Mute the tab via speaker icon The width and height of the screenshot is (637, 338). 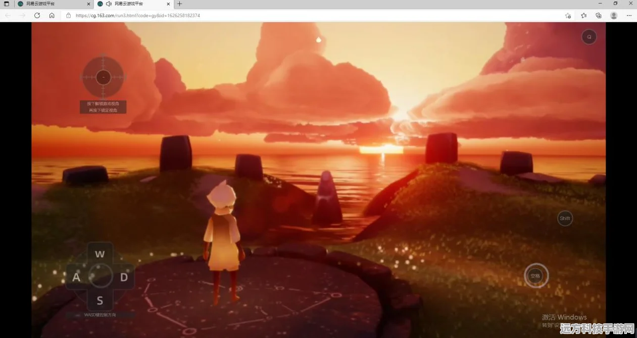pyautogui.click(x=109, y=4)
